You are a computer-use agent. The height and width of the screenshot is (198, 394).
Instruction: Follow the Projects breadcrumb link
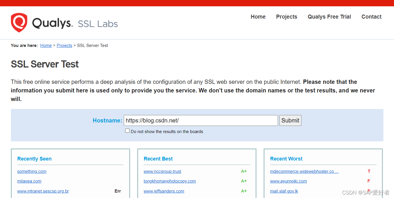pos(64,45)
